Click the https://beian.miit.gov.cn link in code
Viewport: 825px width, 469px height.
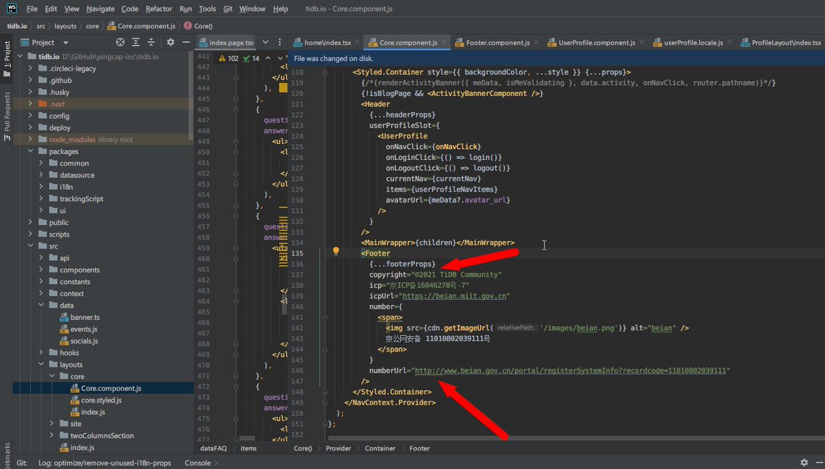[455, 296]
